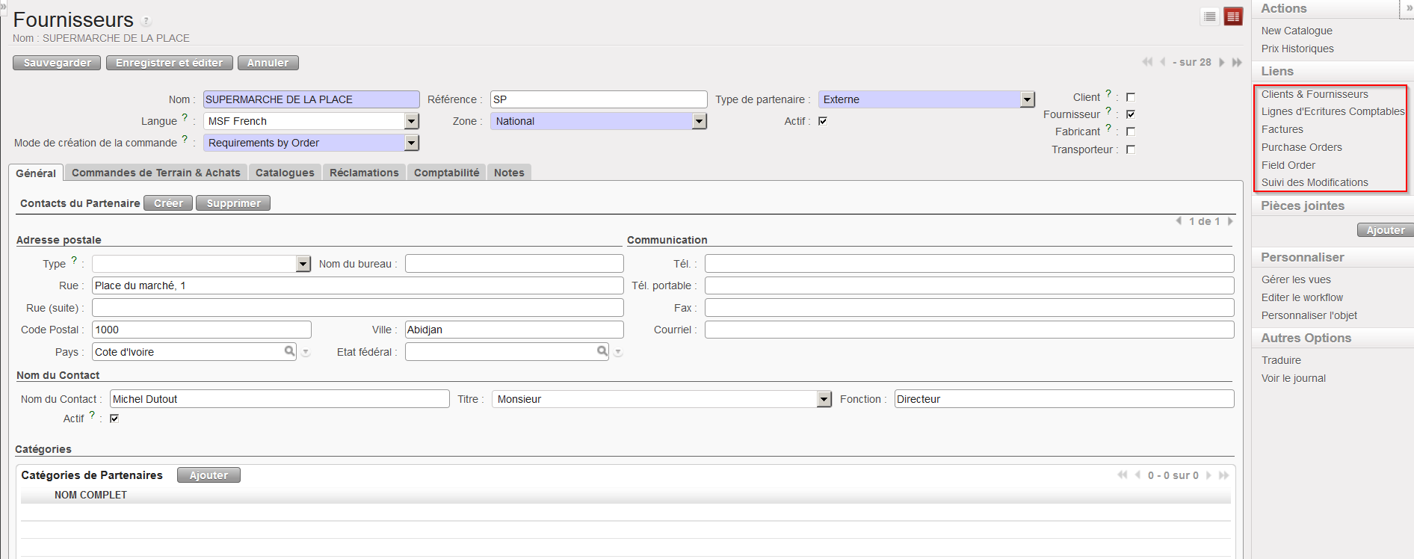The height and width of the screenshot is (559, 1414).
Task: Jump to the last supplier record
Action: point(1237,62)
